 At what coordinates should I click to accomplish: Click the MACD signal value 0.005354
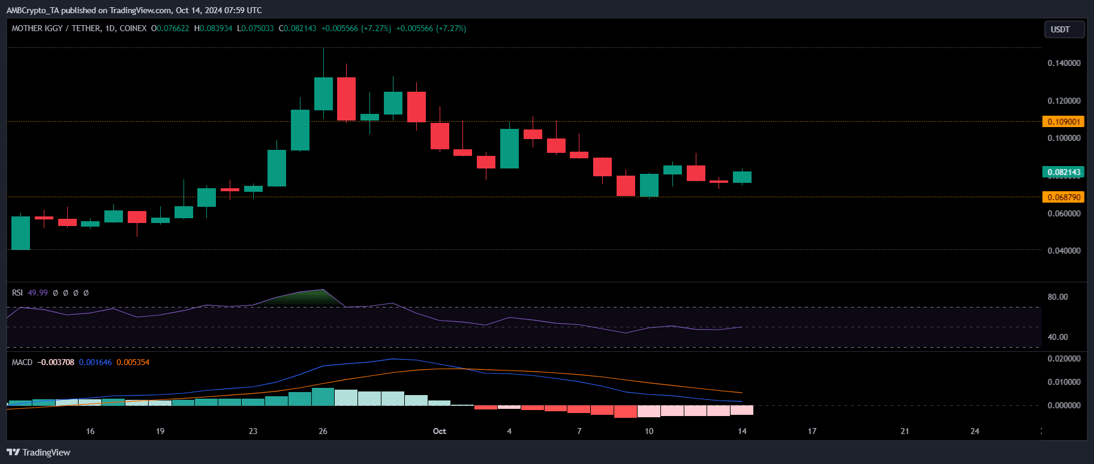click(133, 362)
